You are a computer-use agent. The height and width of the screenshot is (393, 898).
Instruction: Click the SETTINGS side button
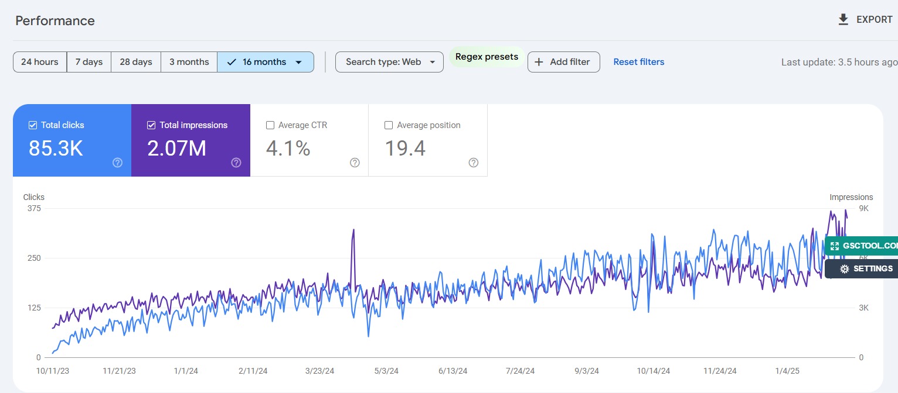[x=862, y=269]
